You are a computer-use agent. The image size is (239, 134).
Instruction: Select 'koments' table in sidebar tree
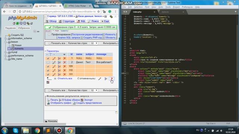click(x=19, y=49)
